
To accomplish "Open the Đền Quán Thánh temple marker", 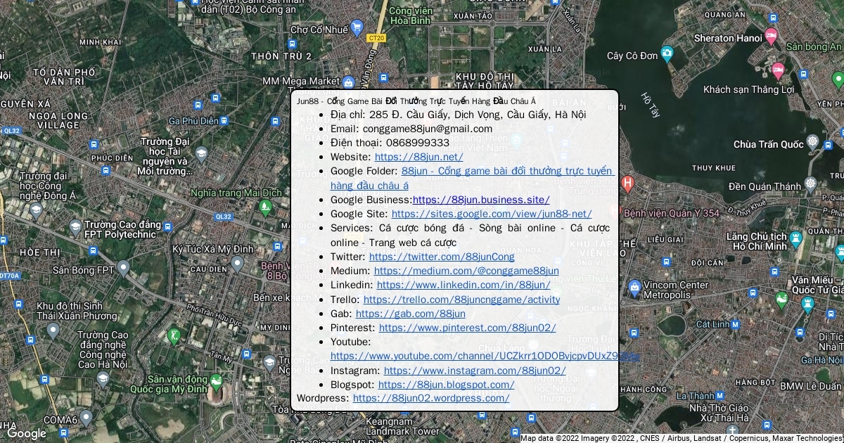I will point(810,185).
